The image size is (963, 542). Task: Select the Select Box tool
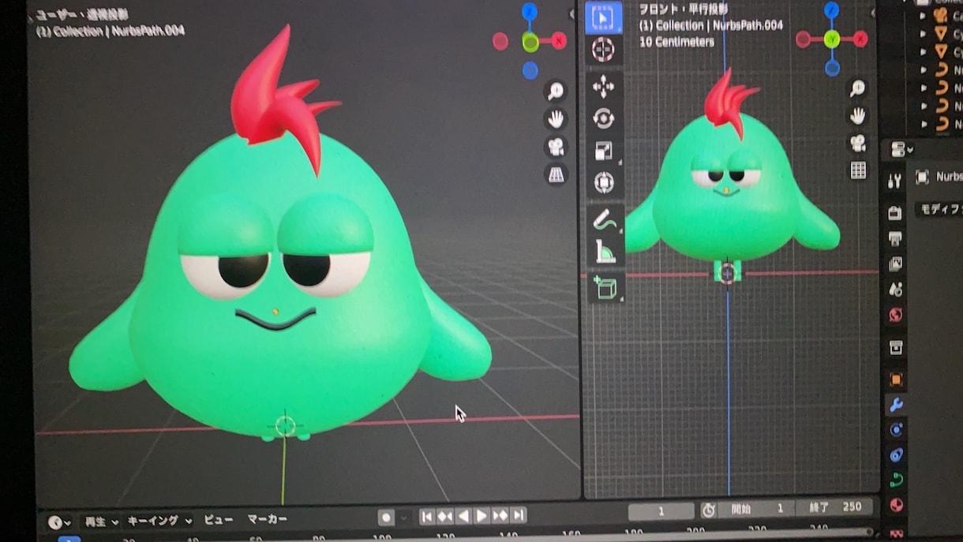point(604,17)
